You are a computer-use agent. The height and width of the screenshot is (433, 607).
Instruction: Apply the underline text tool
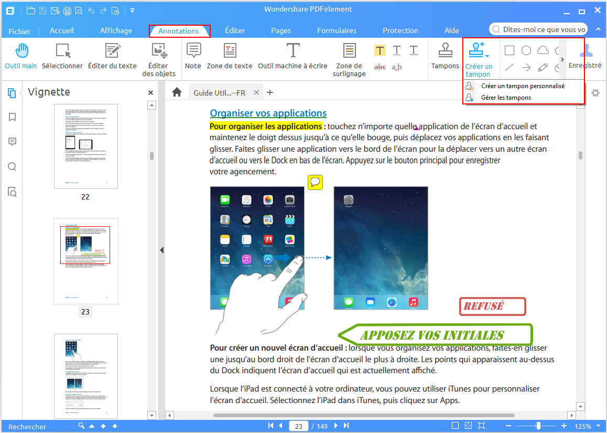point(397,50)
